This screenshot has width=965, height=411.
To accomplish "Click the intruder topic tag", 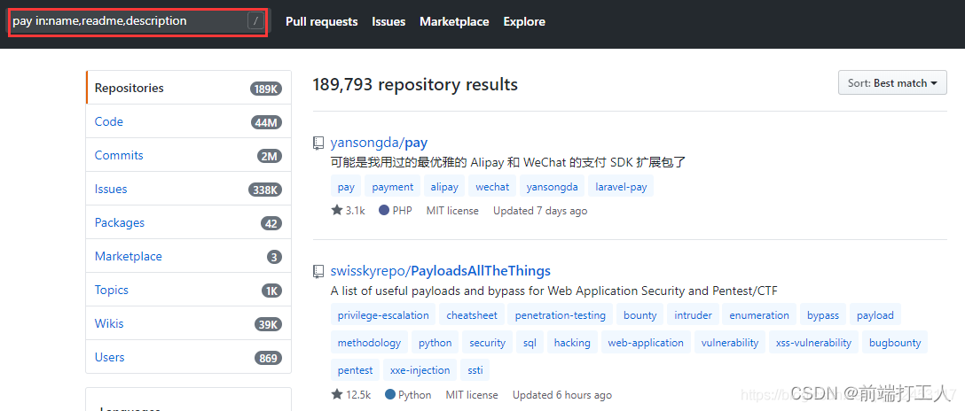I will coord(693,315).
